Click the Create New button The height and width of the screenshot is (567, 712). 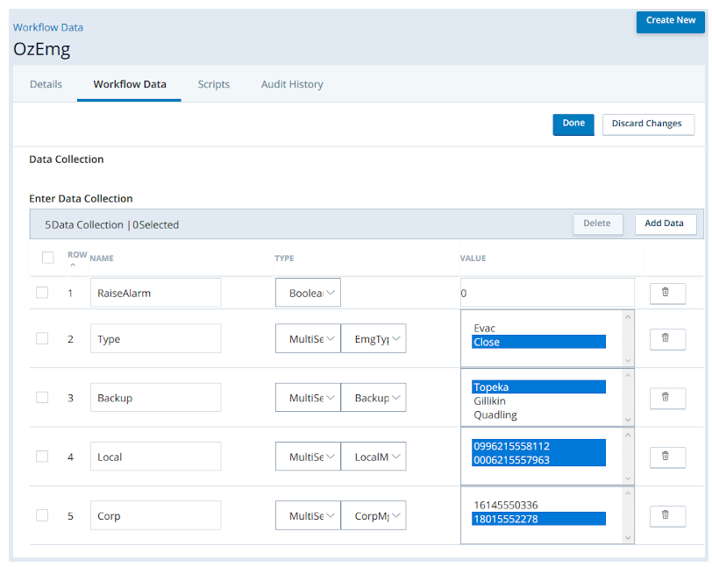coord(670,21)
